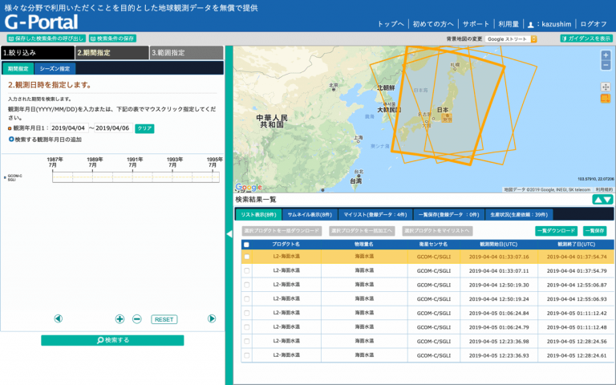Click the クリア button next to dates
Viewport: 616px width, 385px height.
(x=144, y=128)
